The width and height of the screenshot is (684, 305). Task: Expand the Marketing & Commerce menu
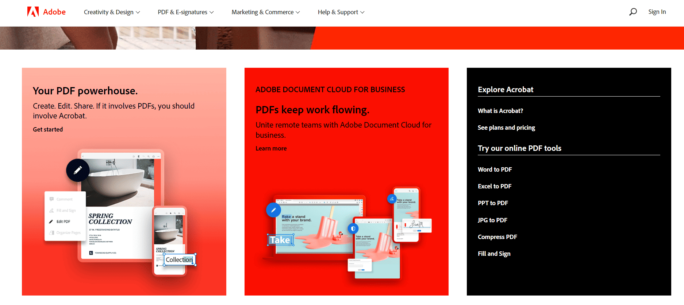[266, 12]
